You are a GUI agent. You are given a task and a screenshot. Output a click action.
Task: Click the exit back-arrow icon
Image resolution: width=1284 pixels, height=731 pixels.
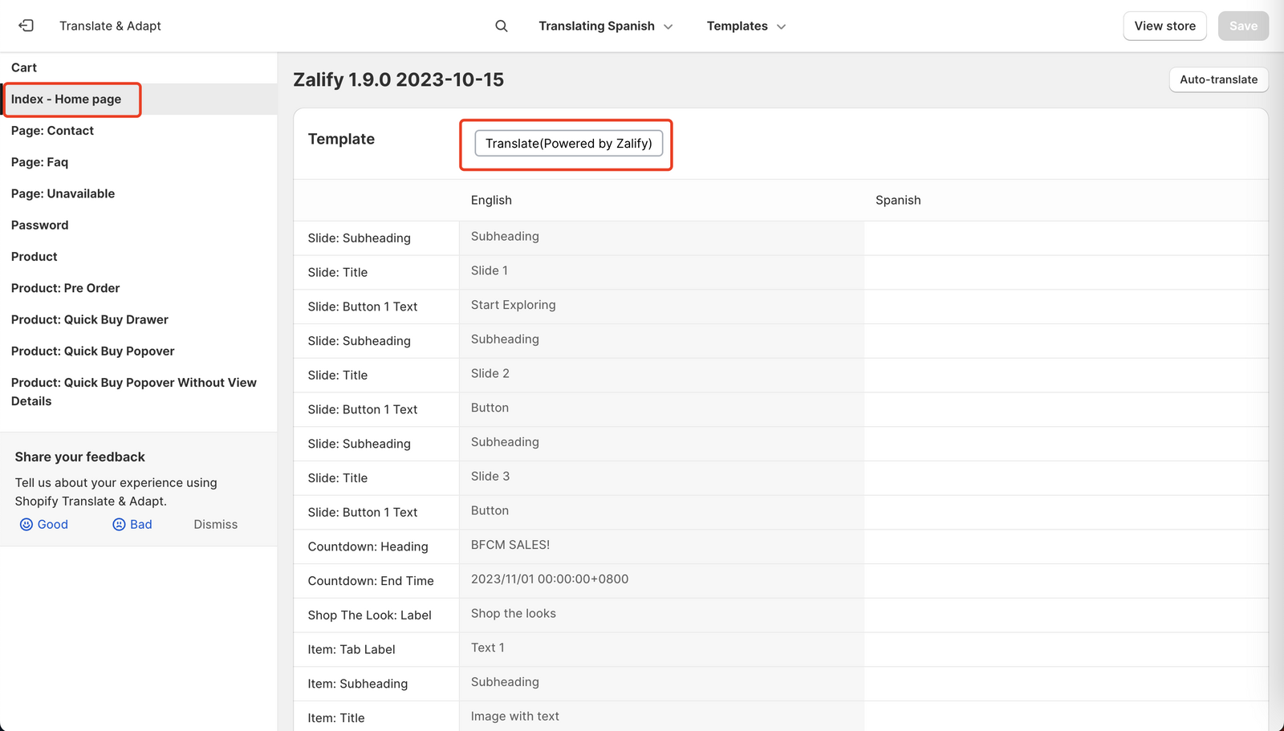point(26,26)
